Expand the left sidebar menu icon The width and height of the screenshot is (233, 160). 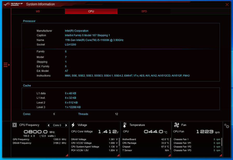(6, 65)
